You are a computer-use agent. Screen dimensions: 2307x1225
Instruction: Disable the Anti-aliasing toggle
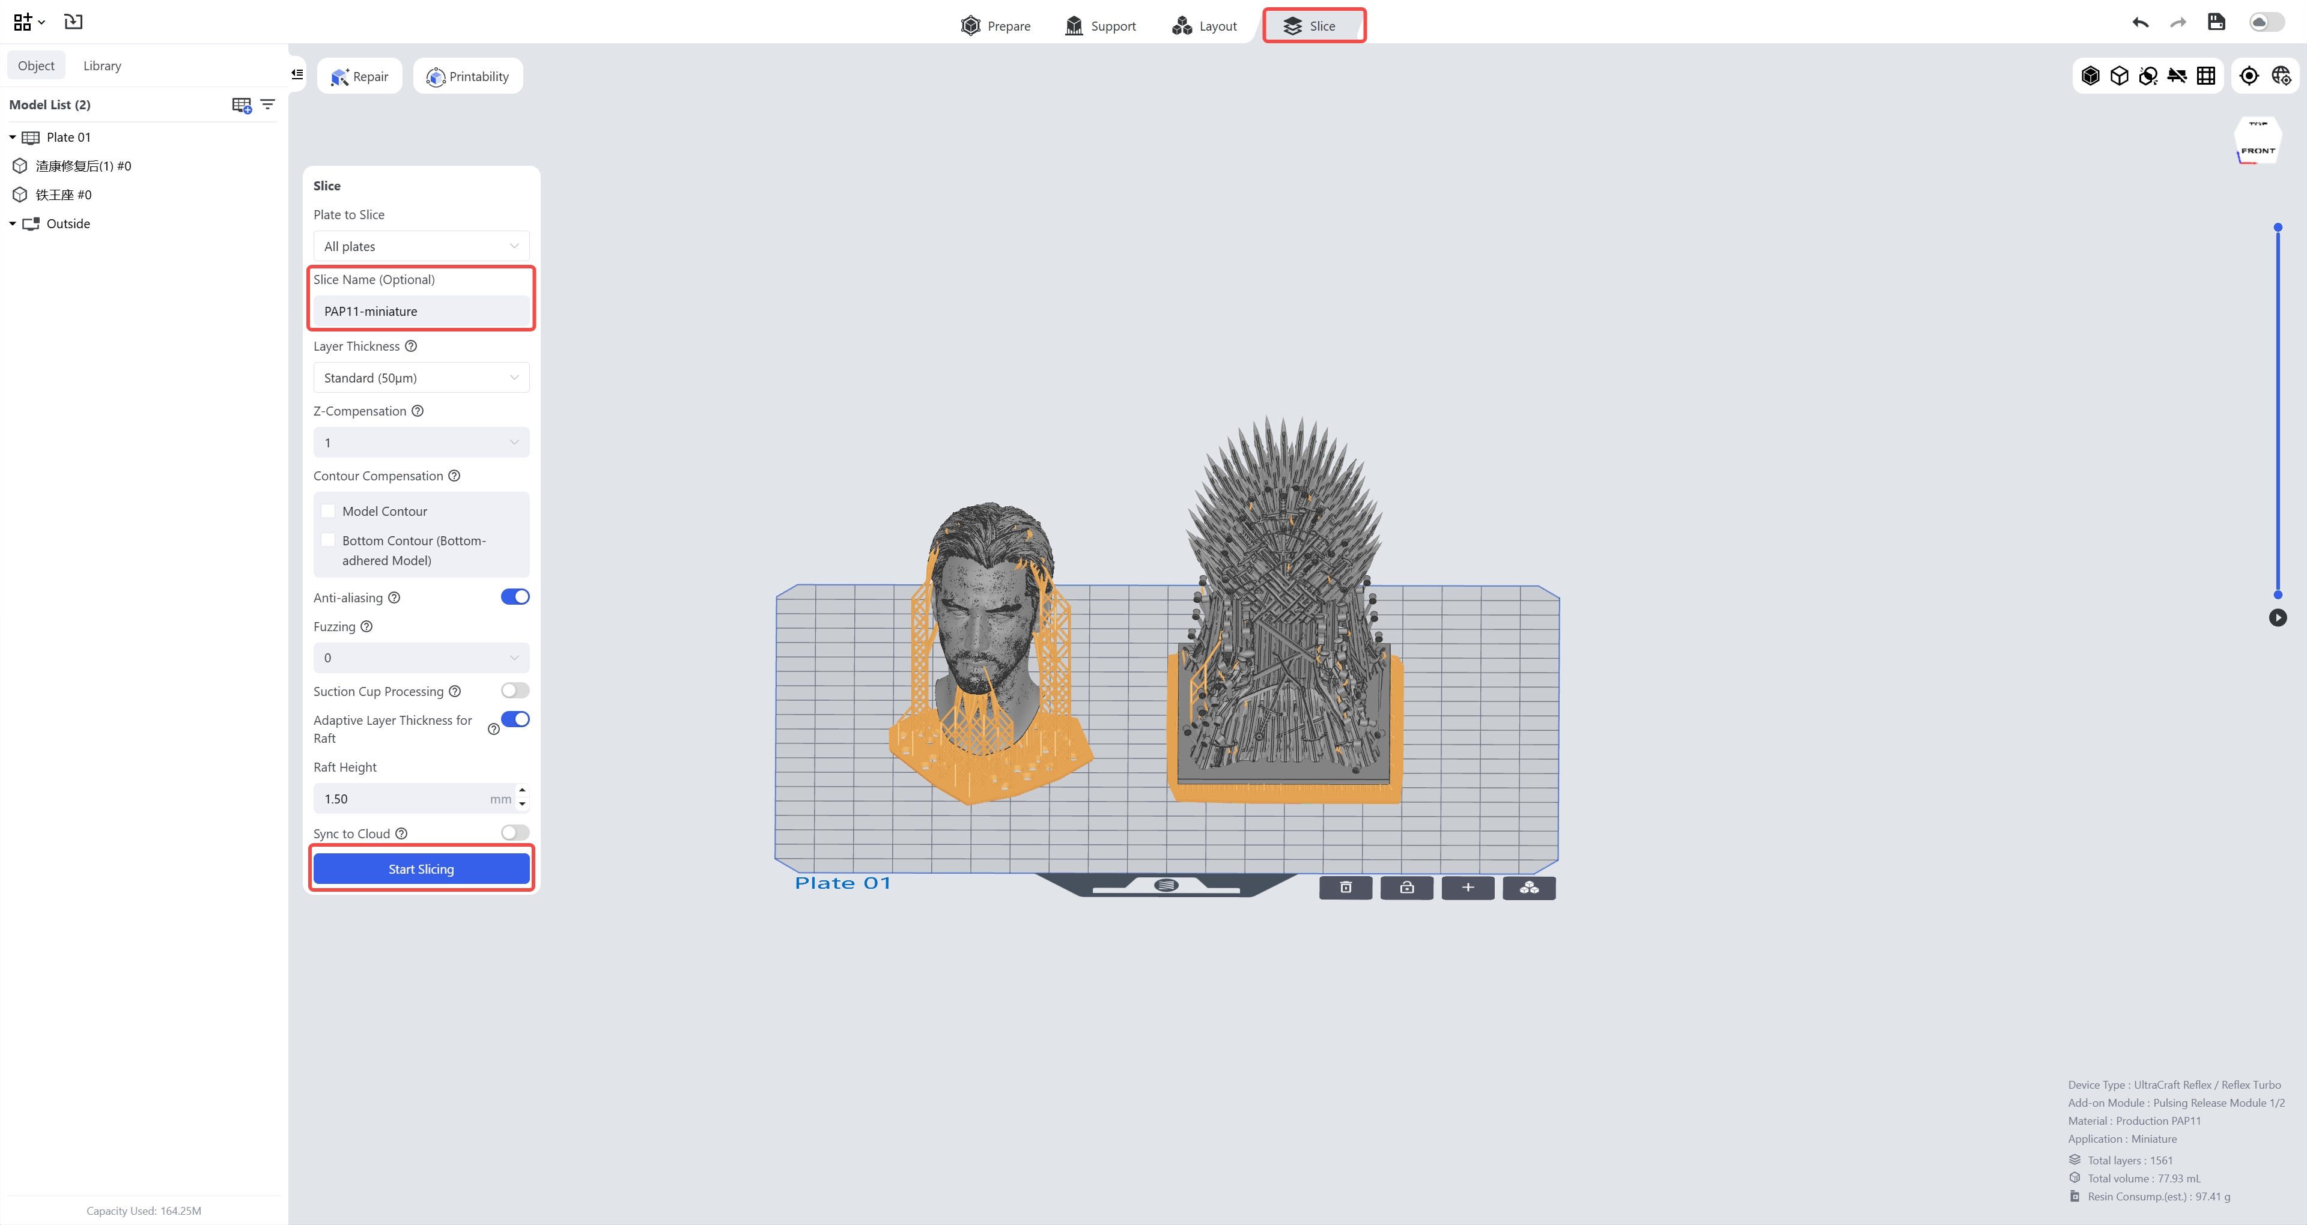[x=515, y=597]
